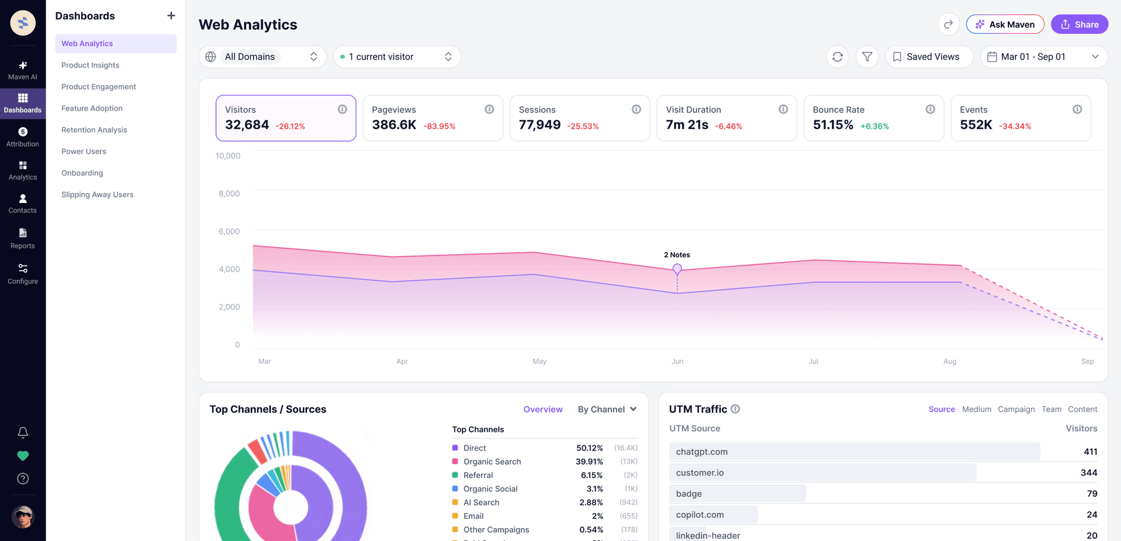
Task: Refresh the analytics data
Action: click(x=837, y=57)
